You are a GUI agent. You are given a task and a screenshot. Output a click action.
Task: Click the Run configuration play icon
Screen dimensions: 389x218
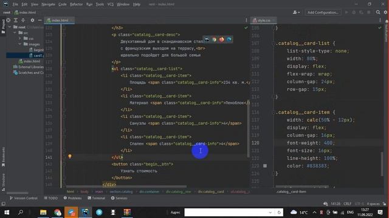tap(346, 12)
